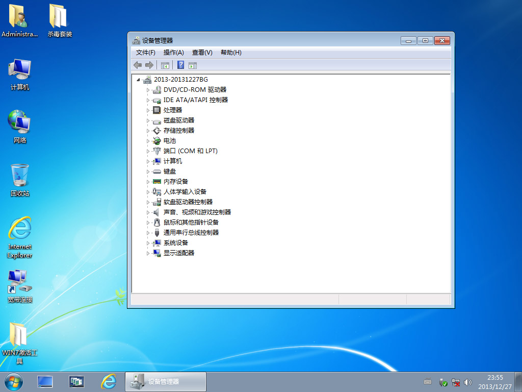
Task: Click the Back arrow toolbar icon
Action: tap(138, 65)
